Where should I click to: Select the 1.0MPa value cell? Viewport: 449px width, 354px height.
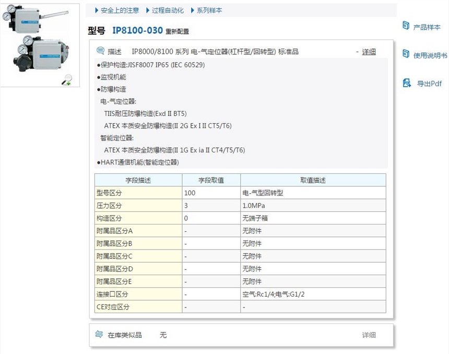pyautogui.click(x=313, y=205)
